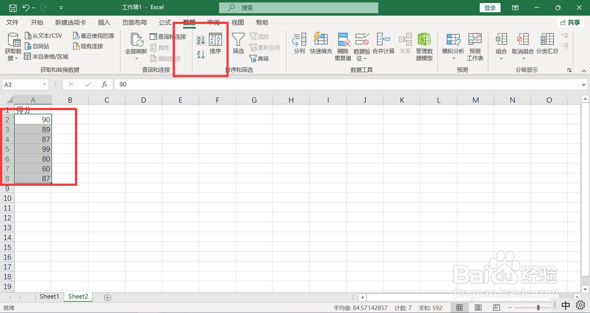Open Existing Connections (现有连接)
The image size is (590, 313).
click(88, 46)
